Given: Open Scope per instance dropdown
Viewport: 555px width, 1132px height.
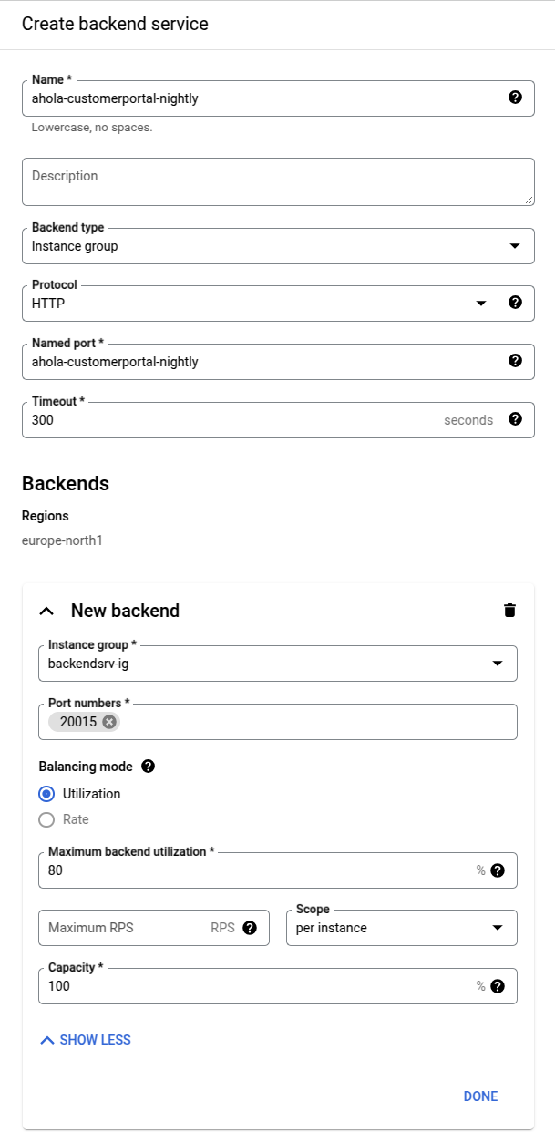Looking at the screenshot, I should tap(402, 928).
